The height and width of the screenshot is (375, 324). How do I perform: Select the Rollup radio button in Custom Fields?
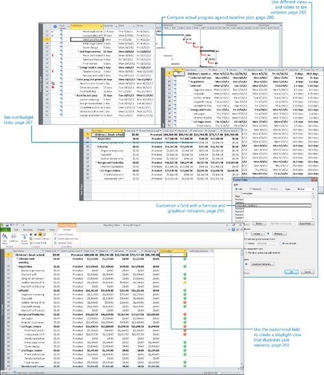coord(246,244)
